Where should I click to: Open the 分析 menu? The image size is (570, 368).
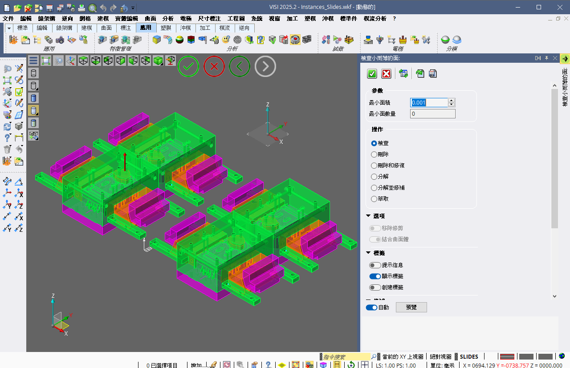tap(168, 19)
